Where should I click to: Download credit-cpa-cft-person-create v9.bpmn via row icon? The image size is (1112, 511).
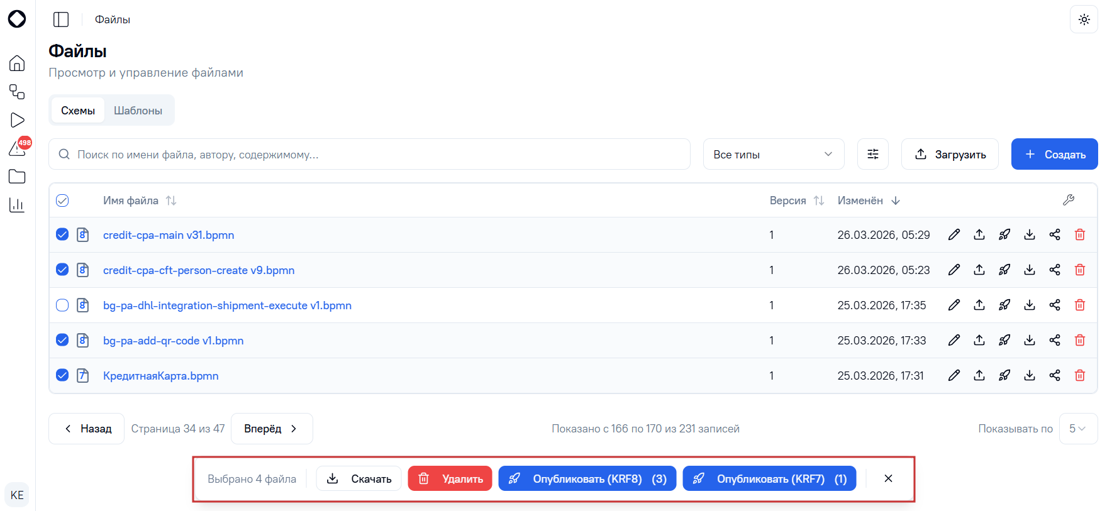pos(1030,270)
